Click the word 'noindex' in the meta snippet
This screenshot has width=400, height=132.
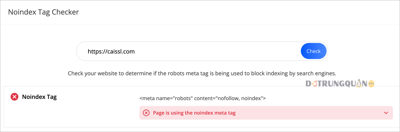tap(253, 98)
